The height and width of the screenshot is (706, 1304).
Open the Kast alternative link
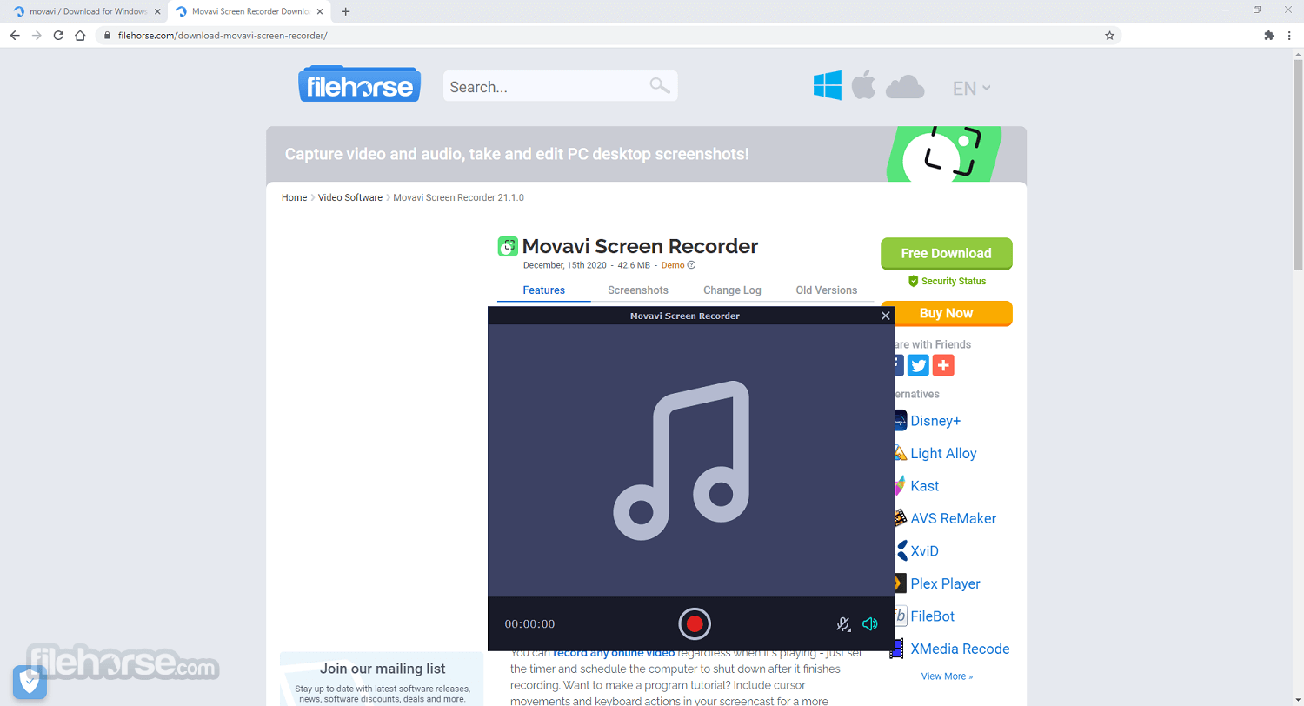[925, 486]
